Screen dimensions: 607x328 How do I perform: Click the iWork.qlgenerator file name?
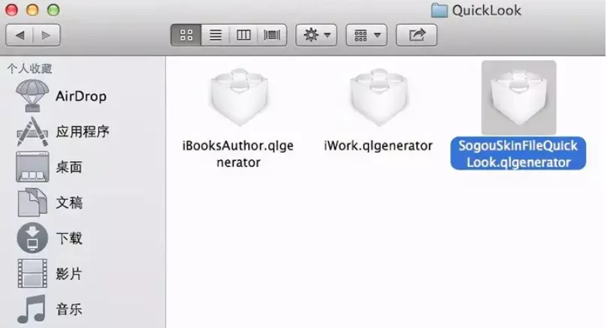[x=378, y=146]
